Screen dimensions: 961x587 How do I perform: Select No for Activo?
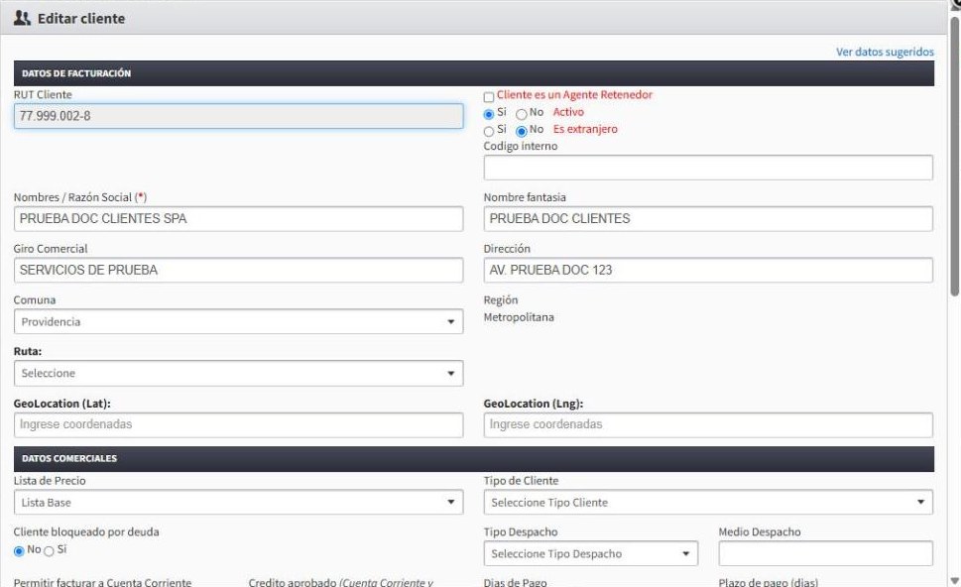(x=521, y=114)
